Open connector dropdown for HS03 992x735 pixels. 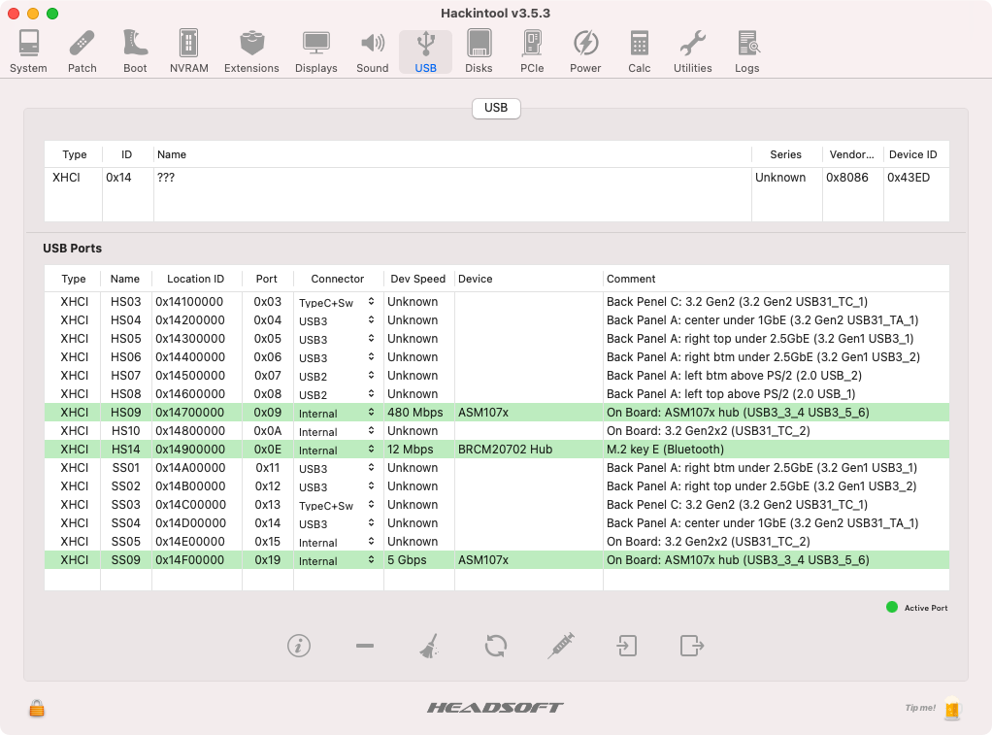tap(338, 302)
